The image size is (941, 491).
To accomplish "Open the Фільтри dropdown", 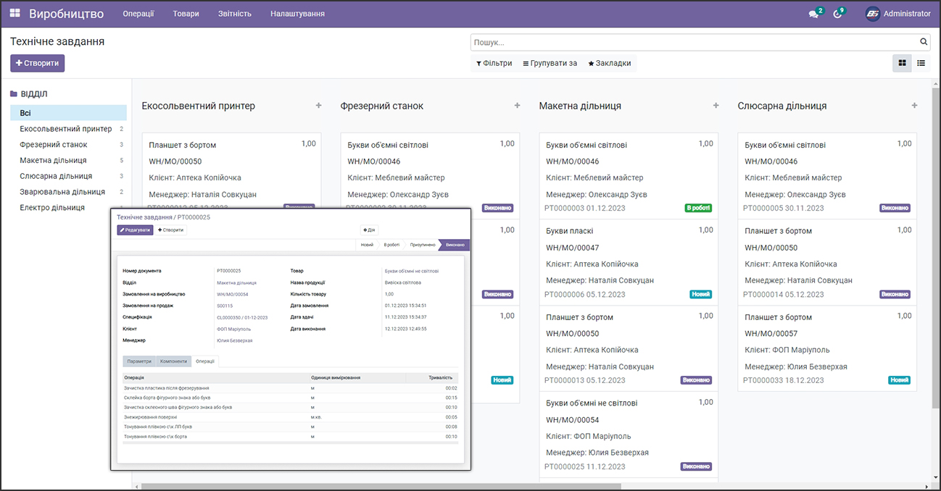I will (x=494, y=63).
